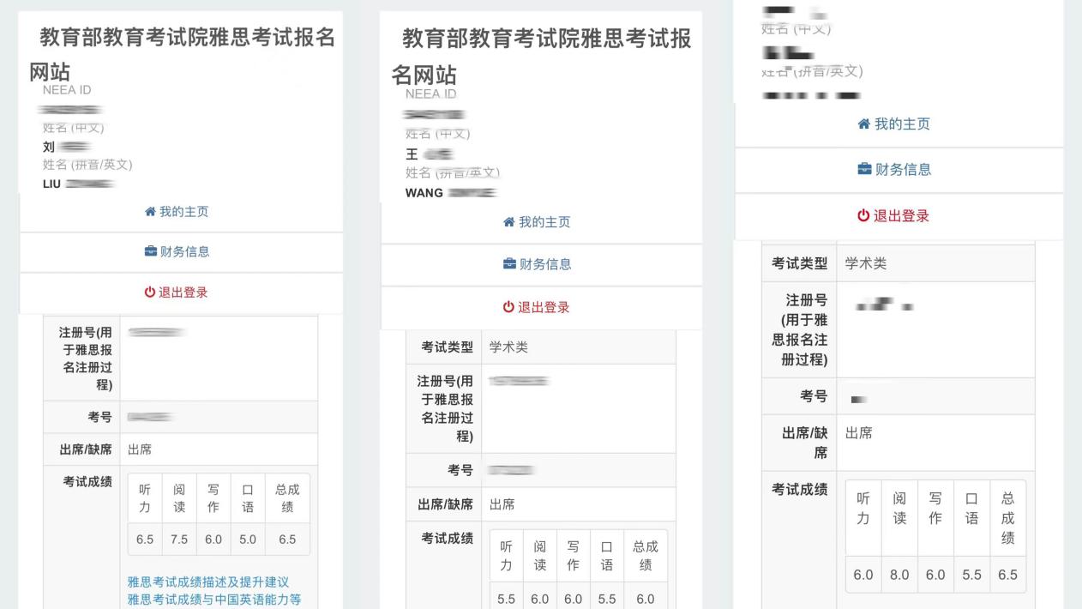The width and height of the screenshot is (1082, 609).
Task: Click the 听力 score 6.0 on the rightmost page
Action: pos(863,575)
